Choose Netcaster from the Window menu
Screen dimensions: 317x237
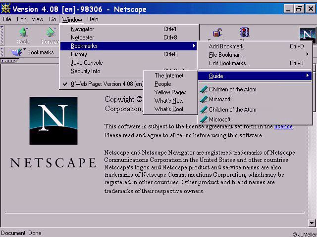coord(128,38)
